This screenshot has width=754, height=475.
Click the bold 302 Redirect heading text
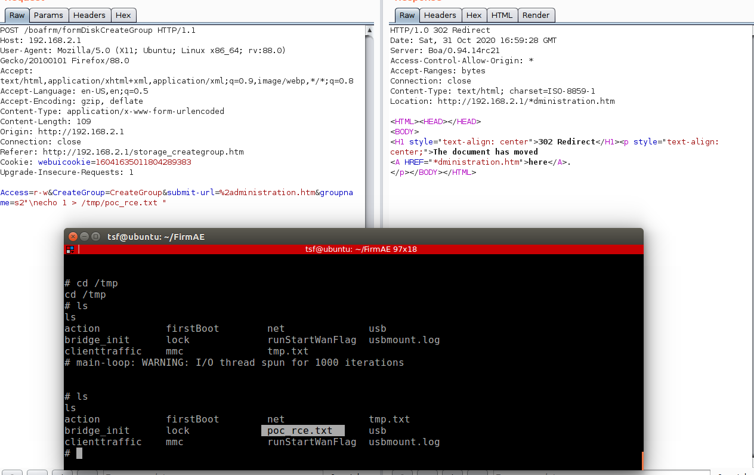(567, 142)
